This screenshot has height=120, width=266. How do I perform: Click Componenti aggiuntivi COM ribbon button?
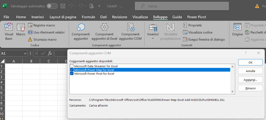(x=130, y=32)
